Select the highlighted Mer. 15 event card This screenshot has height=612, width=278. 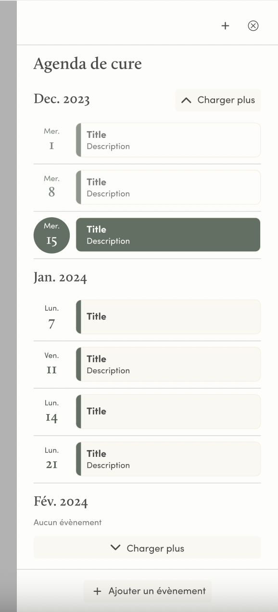pos(168,235)
